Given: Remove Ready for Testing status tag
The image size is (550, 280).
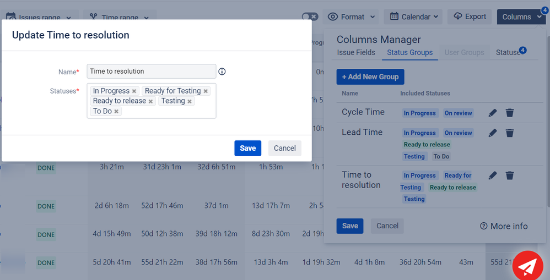Looking at the screenshot, I should pos(206,91).
